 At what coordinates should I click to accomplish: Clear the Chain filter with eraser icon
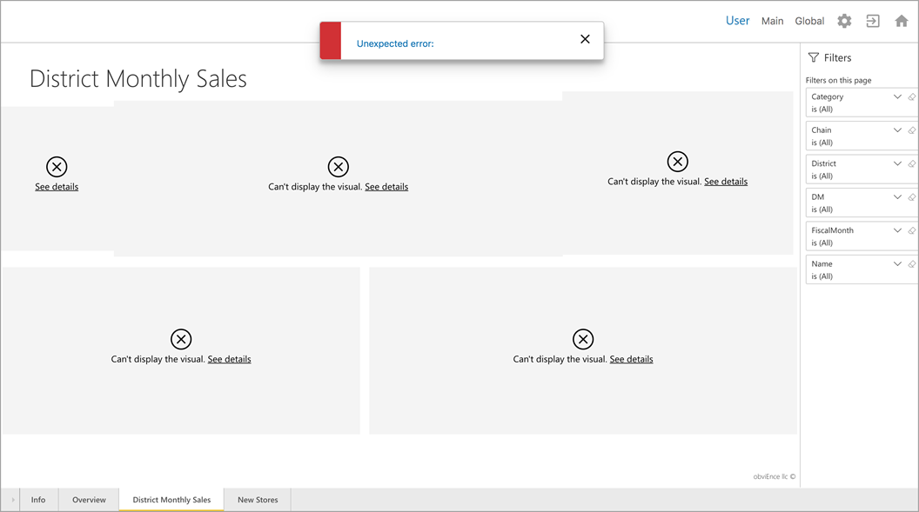(912, 130)
